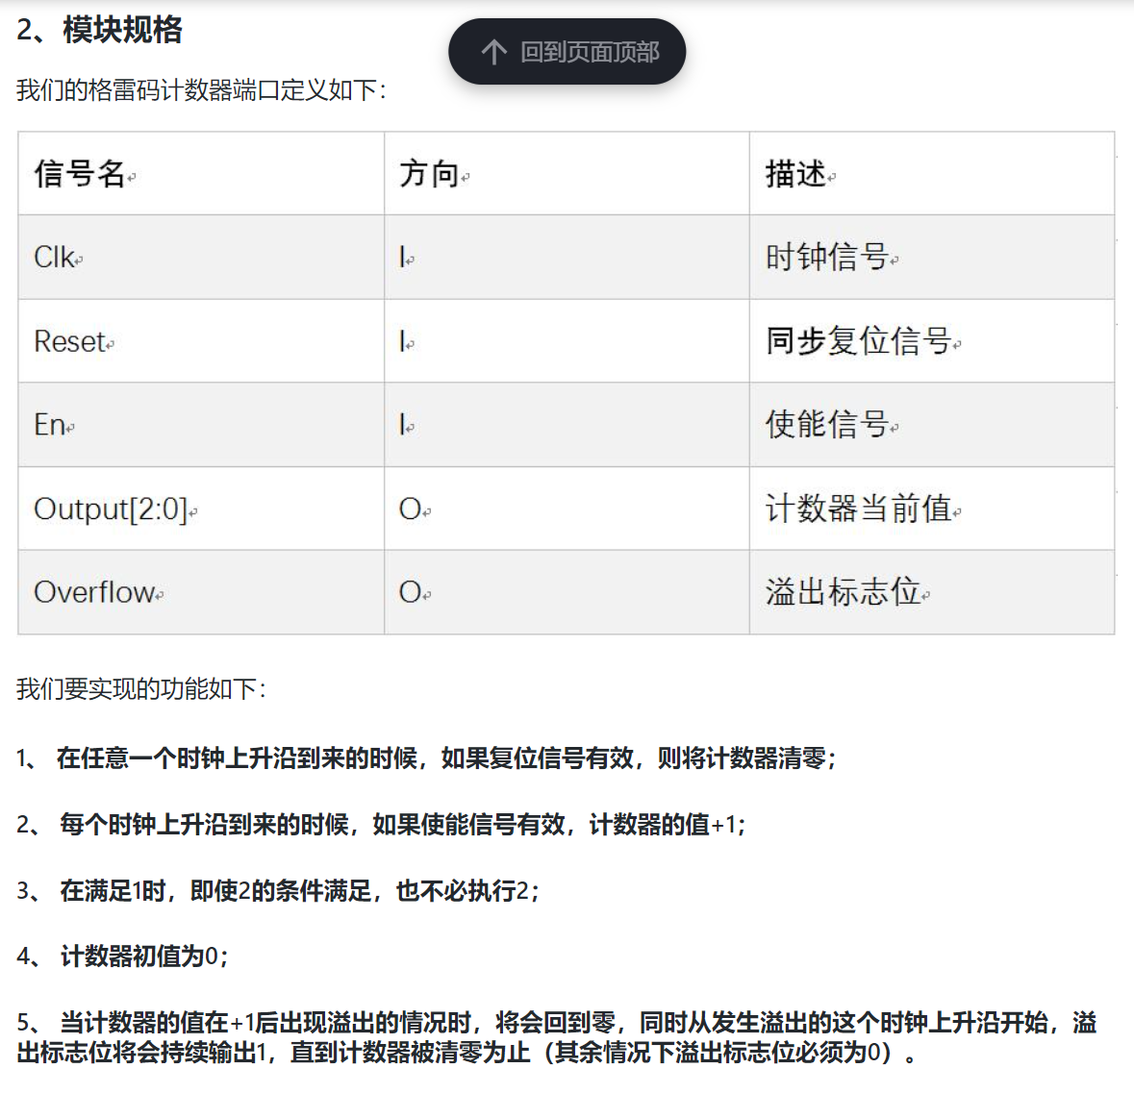The image size is (1134, 1093).
Task: Select the Overflow signal name cell
Action: coord(201,592)
